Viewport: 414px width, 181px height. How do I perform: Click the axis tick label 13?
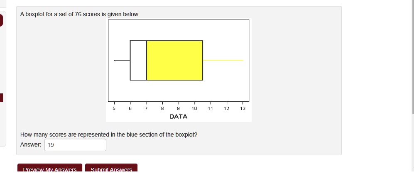coord(243,108)
